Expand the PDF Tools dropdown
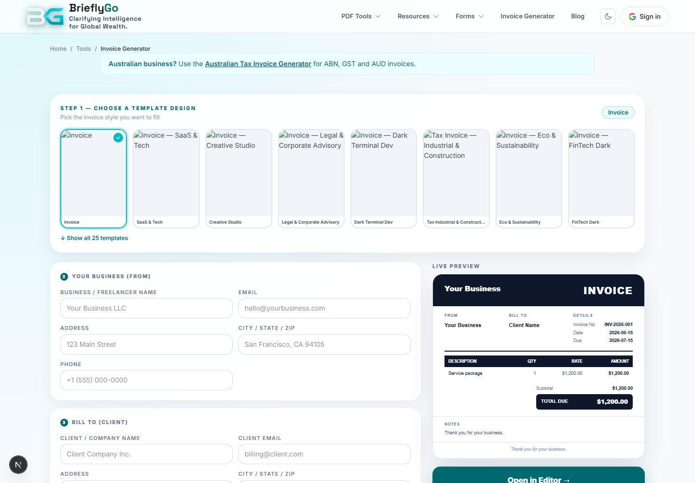This screenshot has width=695, height=483. point(361,16)
